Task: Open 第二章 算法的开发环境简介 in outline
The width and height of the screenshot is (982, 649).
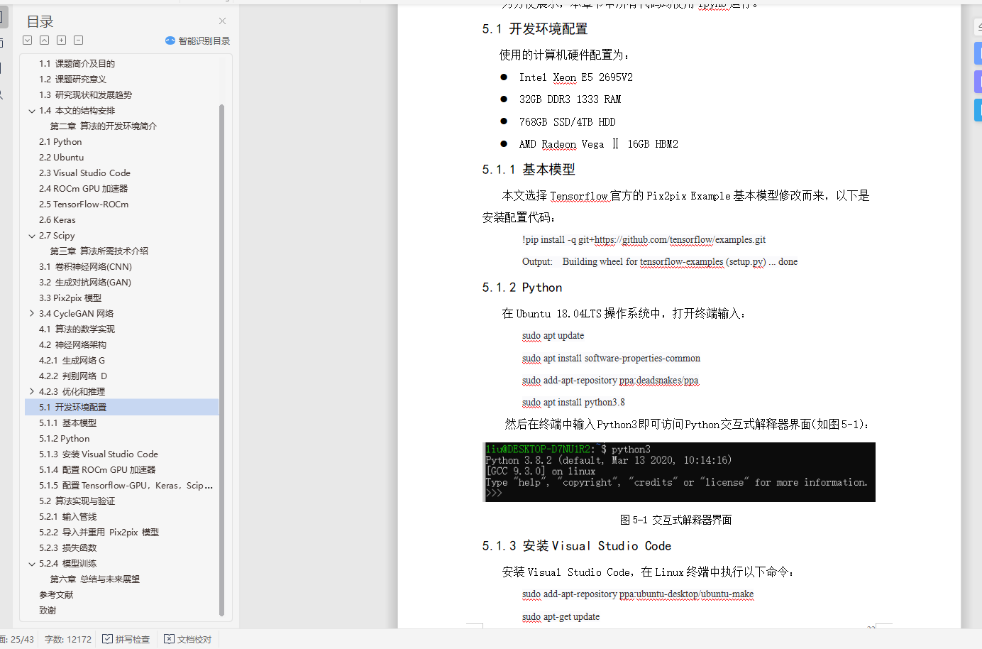Action: [104, 126]
